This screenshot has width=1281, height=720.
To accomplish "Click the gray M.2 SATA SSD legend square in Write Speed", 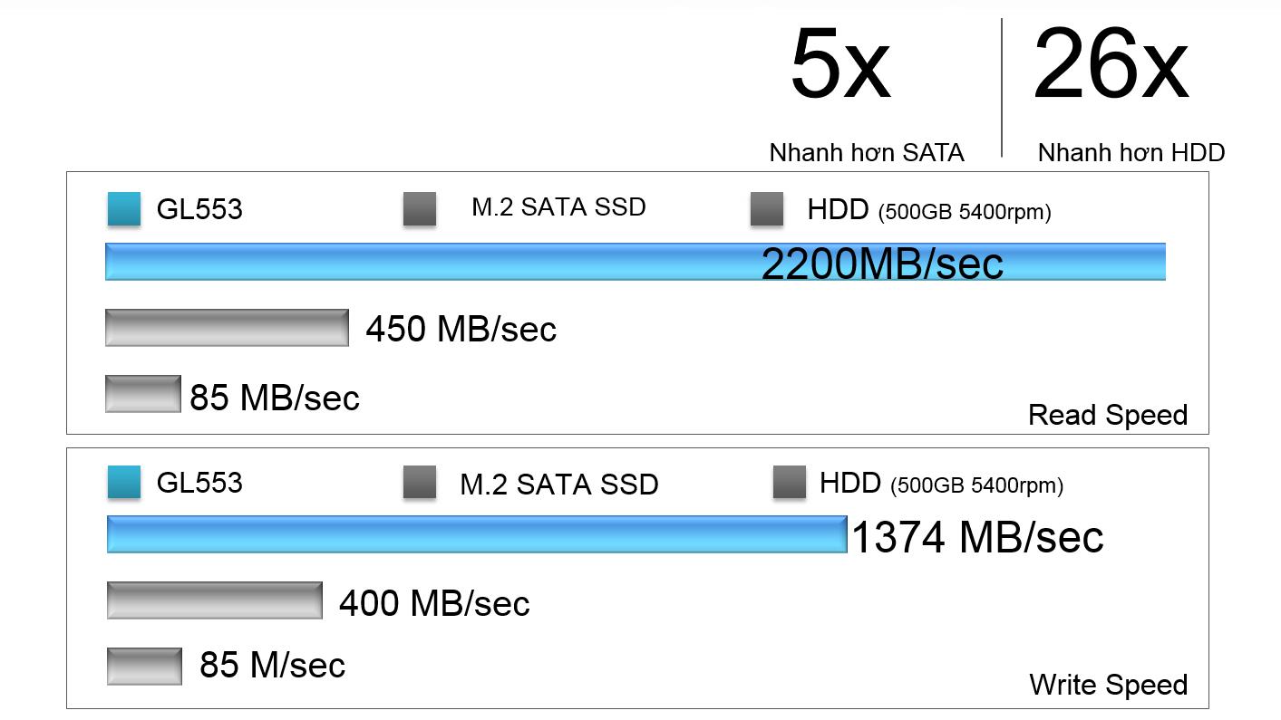I will (419, 482).
